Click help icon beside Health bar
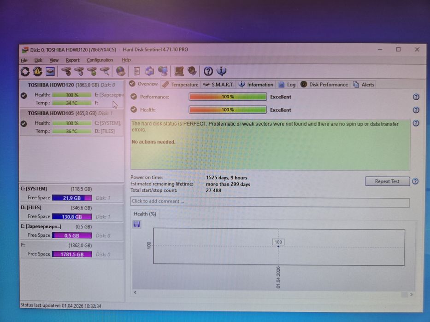This screenshot has width=430, height=322. click(416, 110)
